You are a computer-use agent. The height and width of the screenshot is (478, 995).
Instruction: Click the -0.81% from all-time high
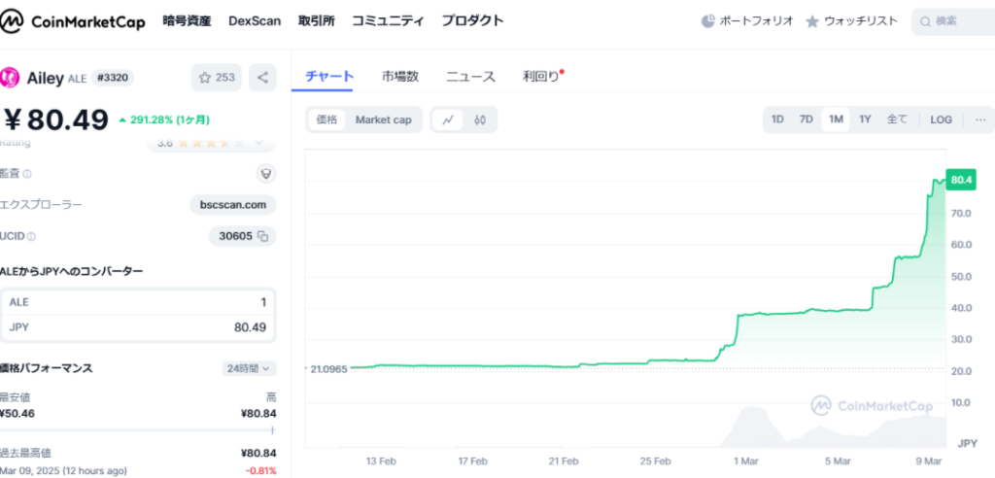click(260, 471)
